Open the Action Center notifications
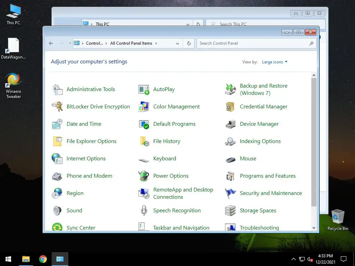 point(344,259)
